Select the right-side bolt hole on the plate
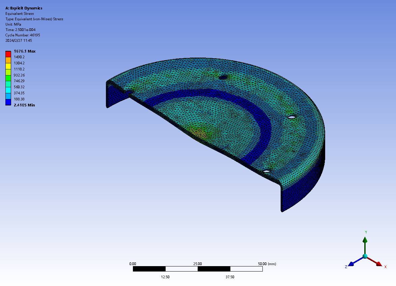The height and width of the screenshot is (286, 396). [291, 117]
